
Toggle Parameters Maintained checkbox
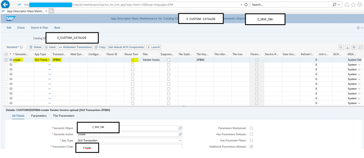(x=251, y=128)
